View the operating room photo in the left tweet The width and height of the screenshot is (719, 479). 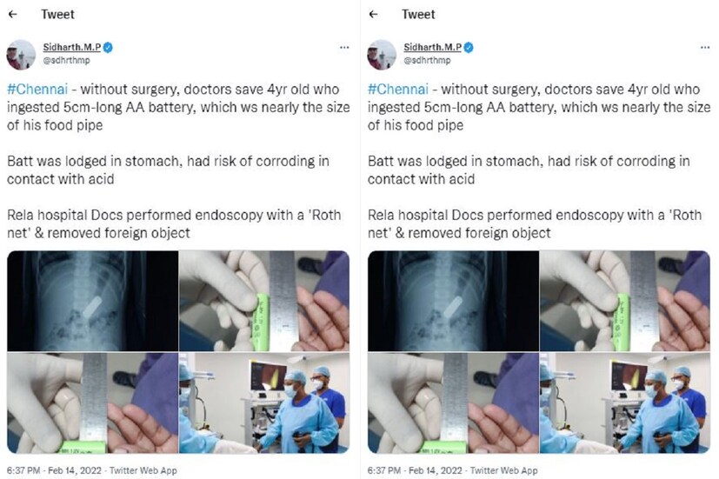click(263, 403)
